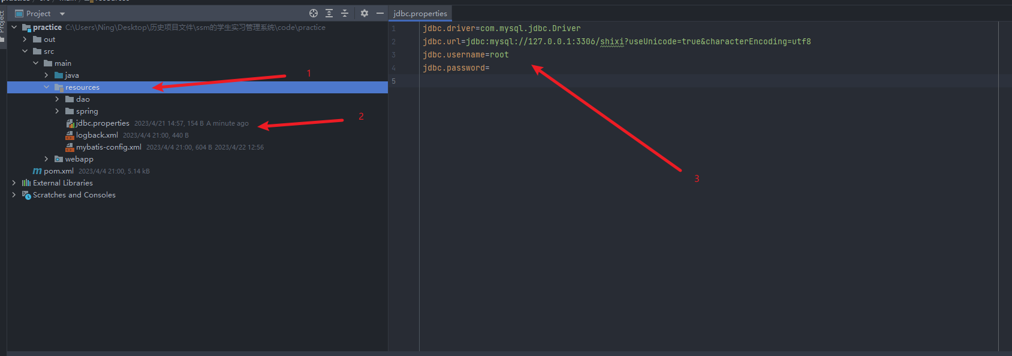Viewport: 1012px width, 356px height.
Task: Click the Select Opened File locate icon
Action: [313, 13]
